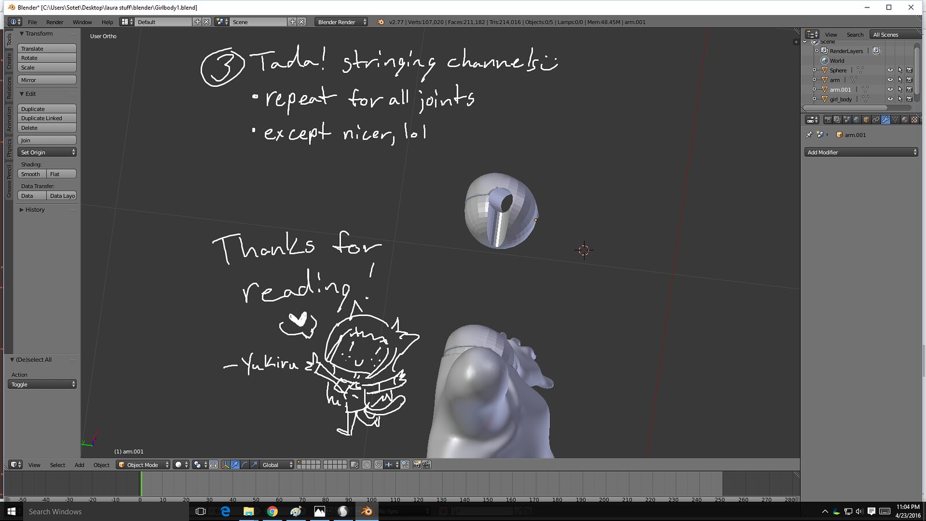
Task: Open the Material properties tab (sphere icon)
Action: (905, 120)
